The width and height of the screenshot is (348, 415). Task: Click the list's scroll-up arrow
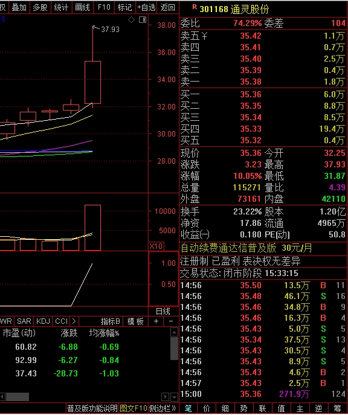(174, 332)
